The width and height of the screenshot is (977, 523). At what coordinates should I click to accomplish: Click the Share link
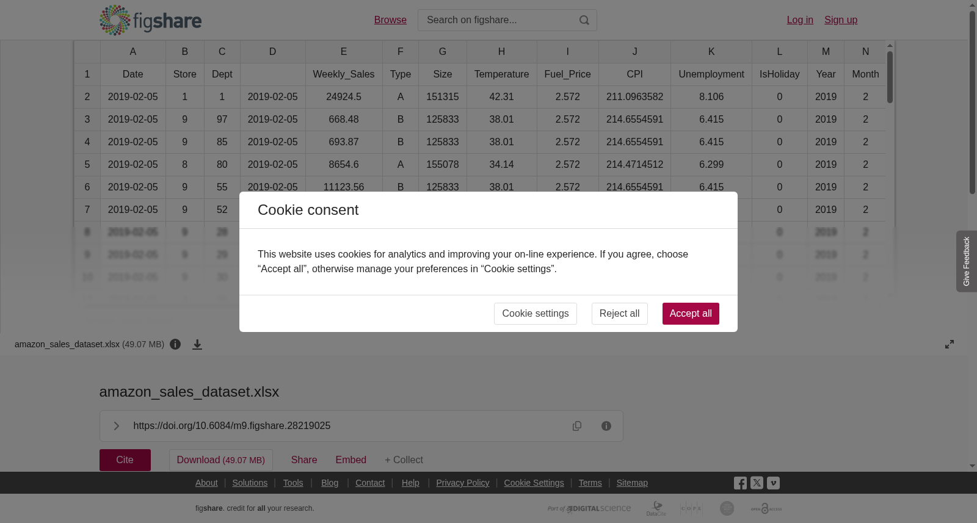[x=304, y=460]
